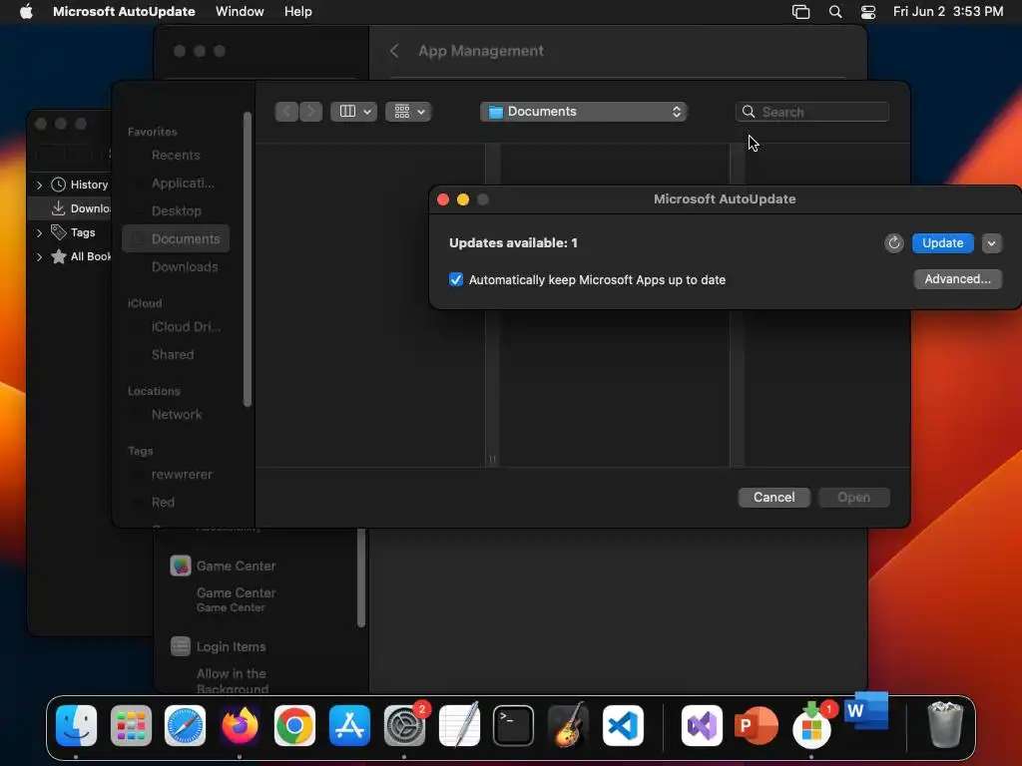Open Visual Studio from the Dock
Screen dimensions: 1022x766
click(702, 726)
